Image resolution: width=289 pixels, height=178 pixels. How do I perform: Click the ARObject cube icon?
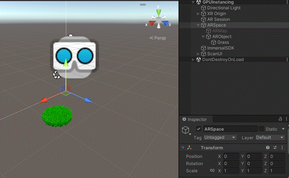point(208,37)
